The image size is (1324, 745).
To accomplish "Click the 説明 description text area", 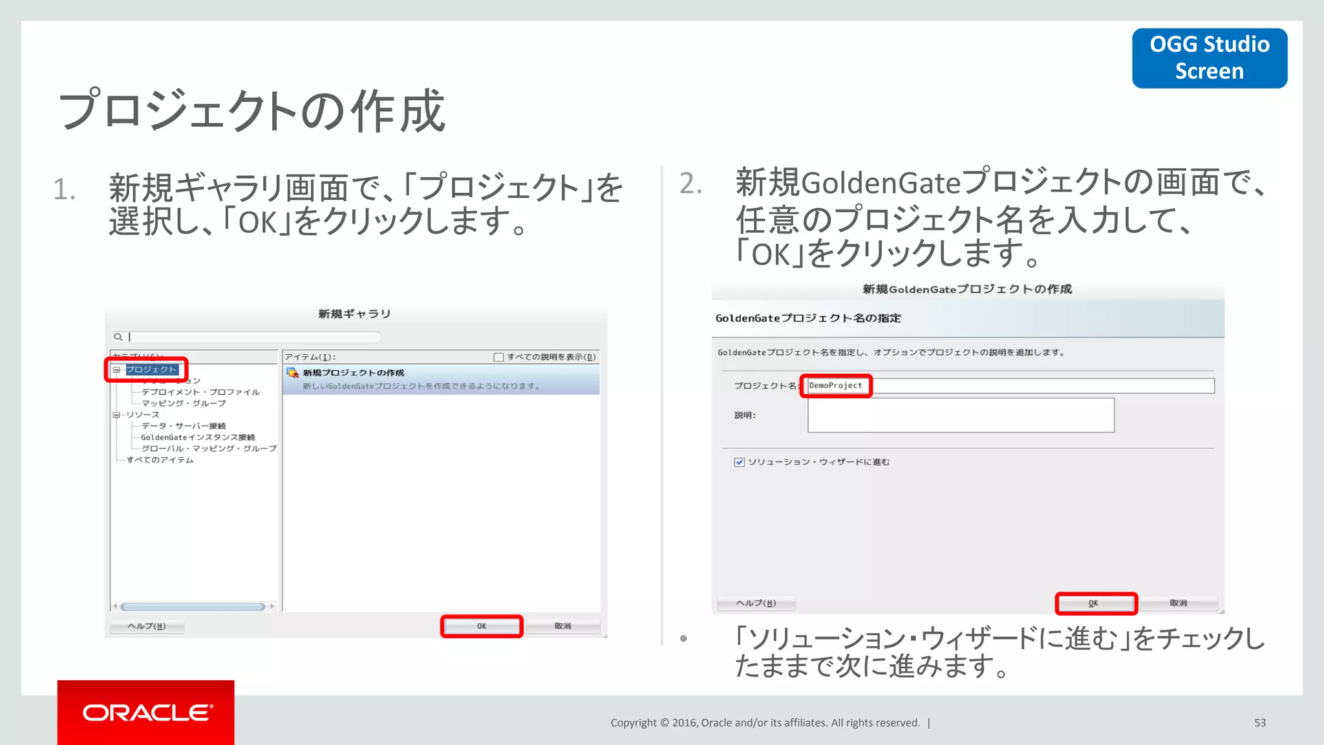I will click(x=961, y=415).
